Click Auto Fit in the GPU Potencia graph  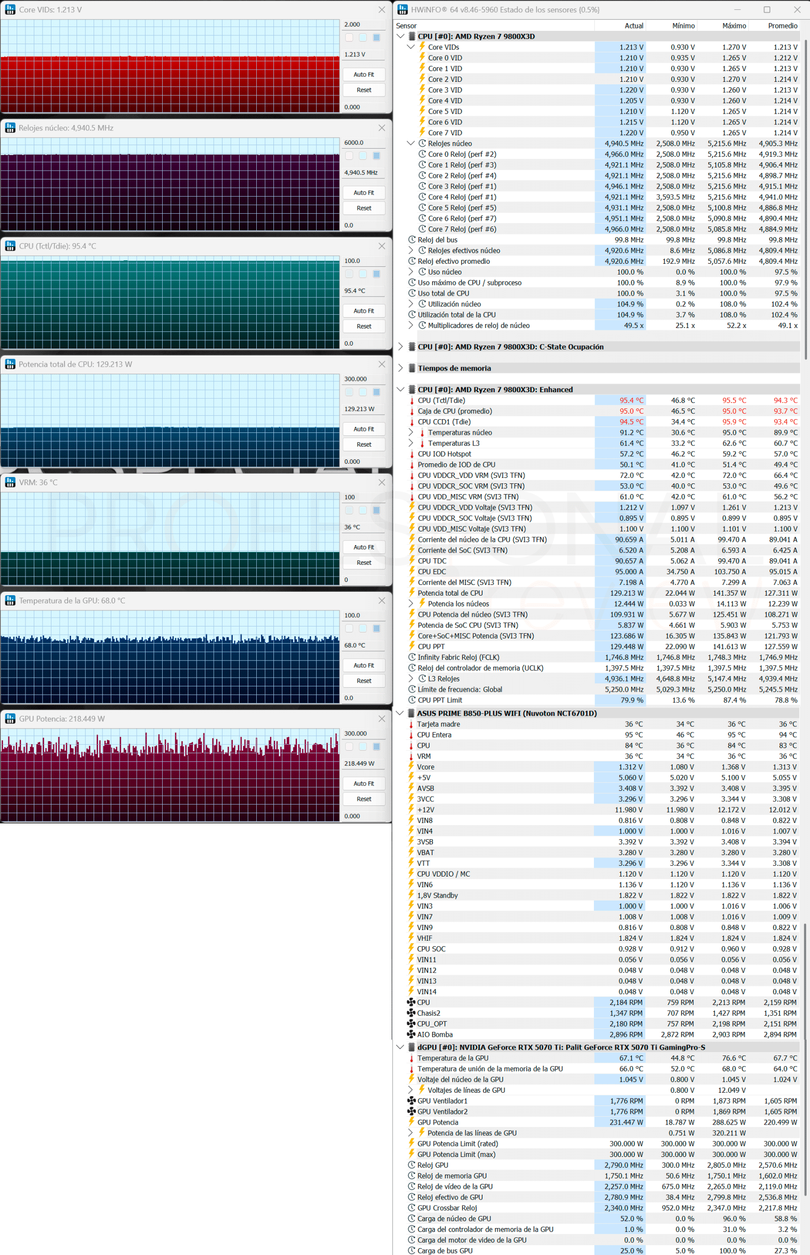tap(364, 783)
